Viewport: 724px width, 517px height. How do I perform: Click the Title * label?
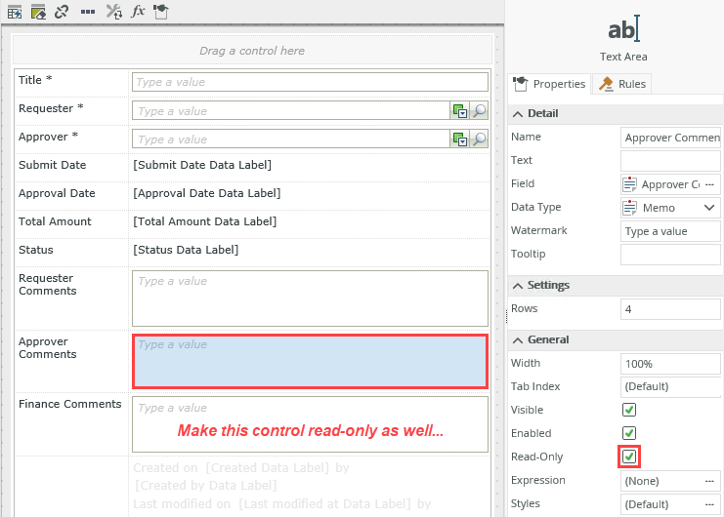coord(35,80)
